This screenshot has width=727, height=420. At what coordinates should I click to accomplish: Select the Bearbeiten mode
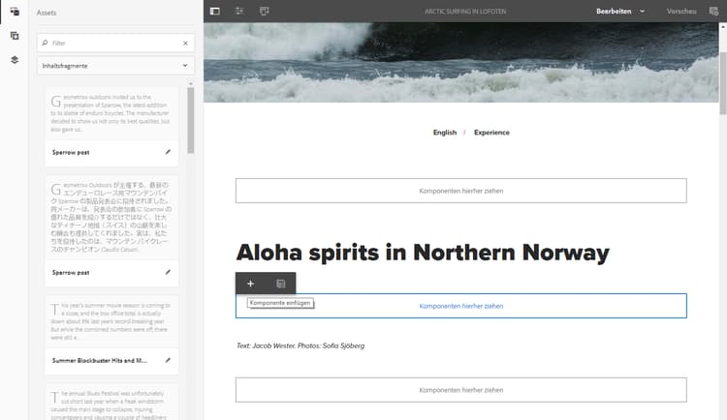(614, 11)
